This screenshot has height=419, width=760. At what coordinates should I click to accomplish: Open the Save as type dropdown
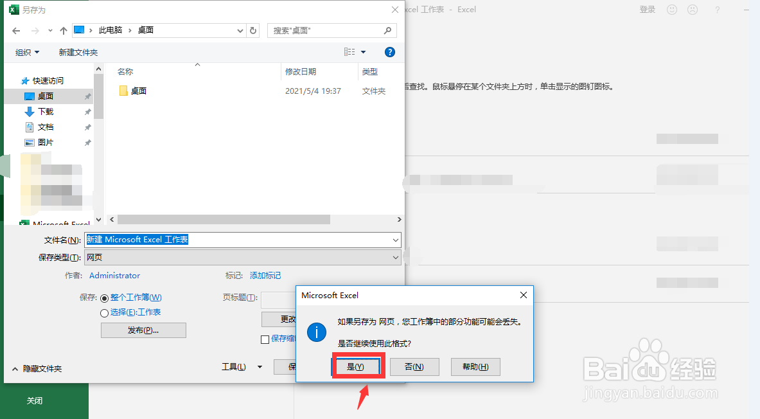tap(243, 258)
